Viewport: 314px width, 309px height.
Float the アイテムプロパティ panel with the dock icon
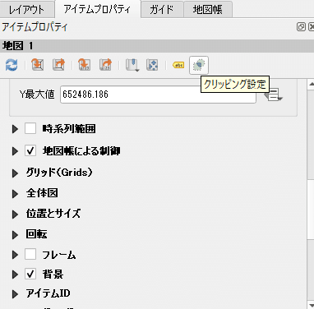coord(301,27)
